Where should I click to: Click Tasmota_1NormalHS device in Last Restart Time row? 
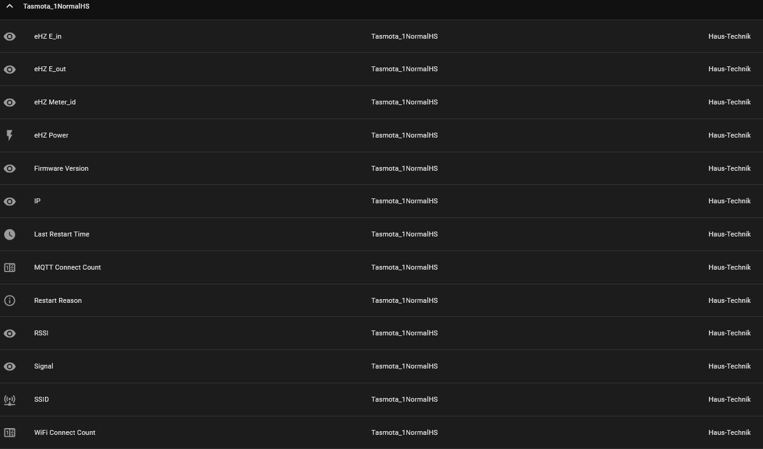click(x=405, y=234)
